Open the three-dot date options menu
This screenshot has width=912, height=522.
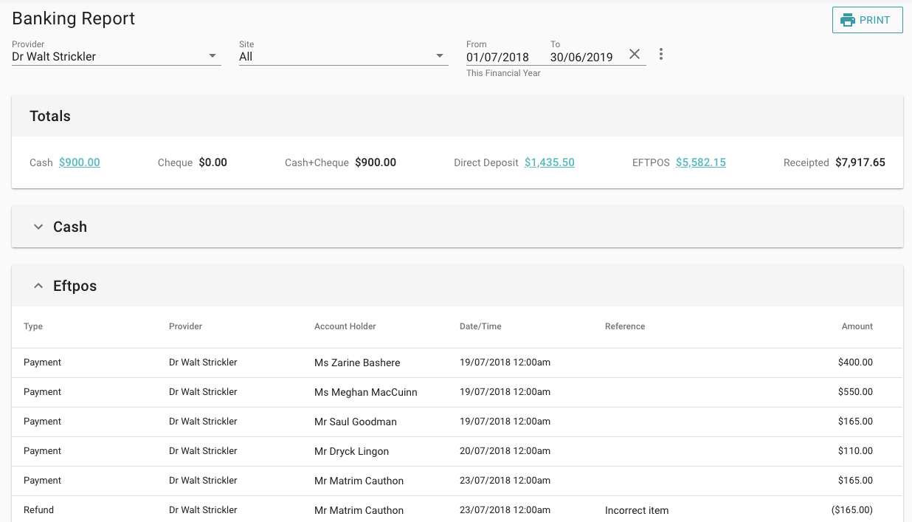point(660,55)
